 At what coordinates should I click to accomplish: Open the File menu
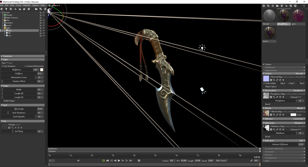2,5
